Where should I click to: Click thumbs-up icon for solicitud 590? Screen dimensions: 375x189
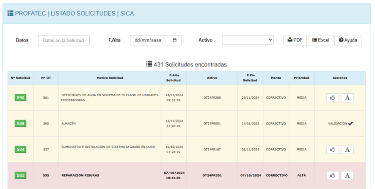coord(332,98)
